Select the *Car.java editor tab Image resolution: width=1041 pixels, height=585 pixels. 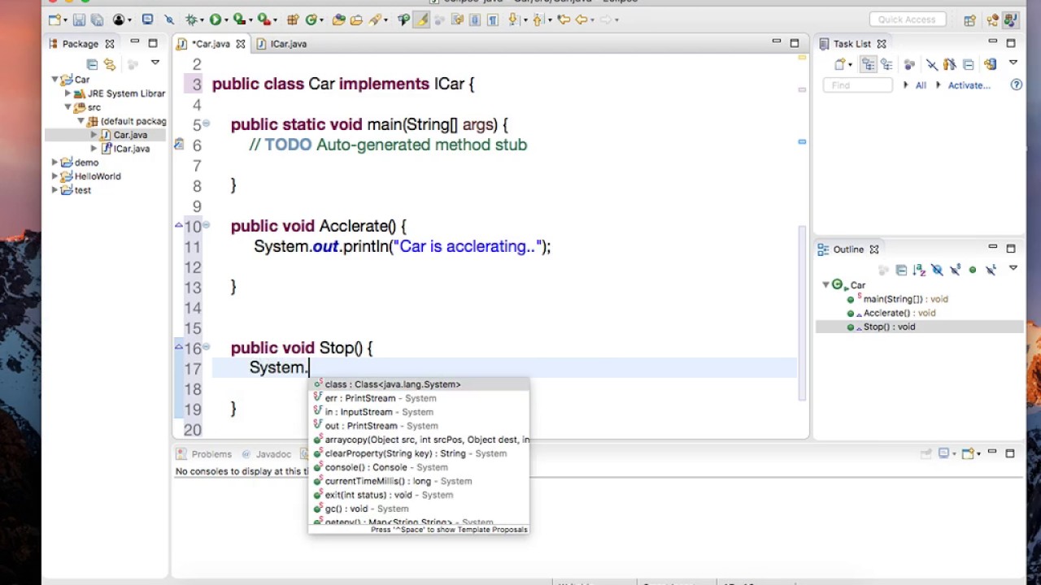tap(211, 44)
